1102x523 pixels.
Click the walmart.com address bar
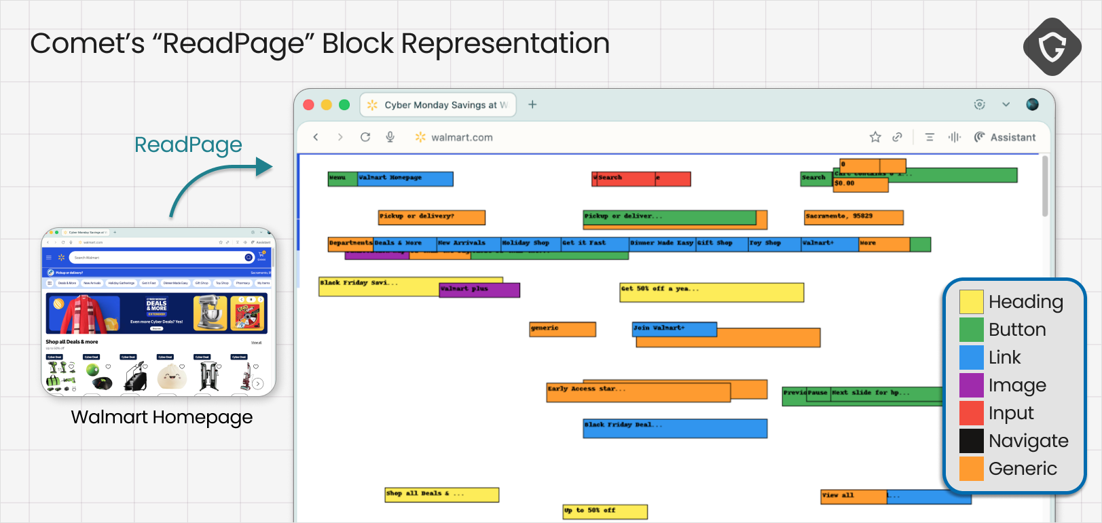click(462, 137)
